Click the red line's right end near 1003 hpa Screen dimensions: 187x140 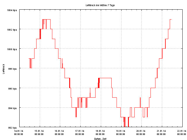coord(171,19)
